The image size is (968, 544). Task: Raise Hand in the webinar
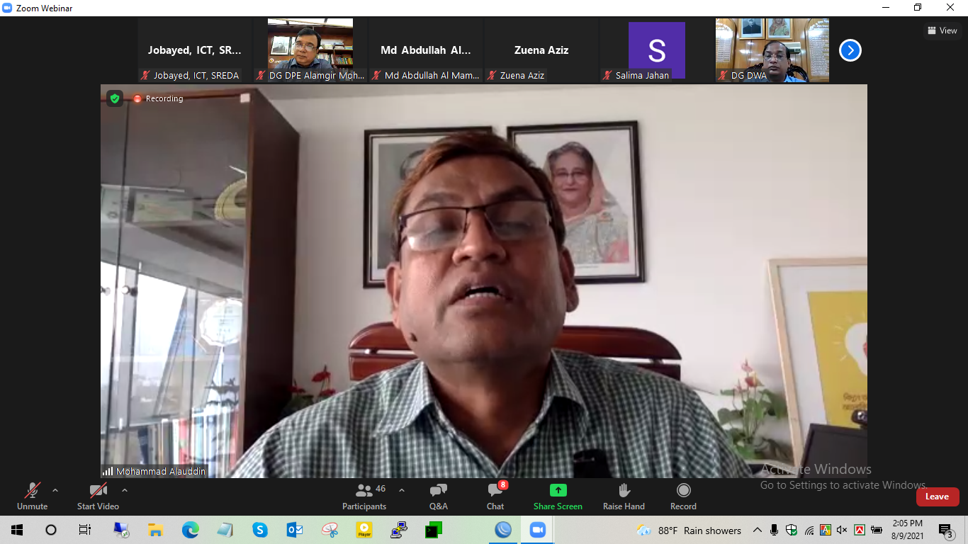[624, 496]
